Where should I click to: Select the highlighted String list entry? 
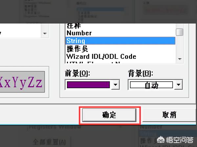click(x=76, y=41)
